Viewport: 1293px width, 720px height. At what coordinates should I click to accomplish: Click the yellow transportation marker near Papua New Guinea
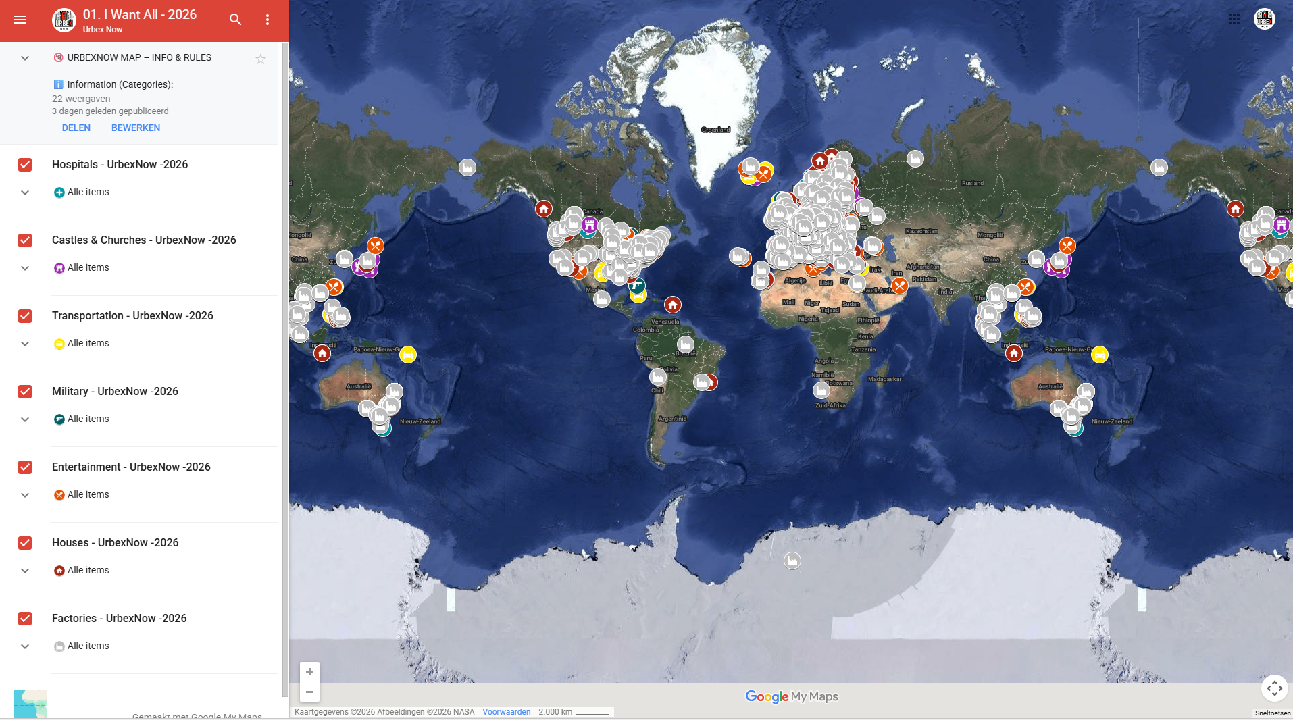[407, 355]
